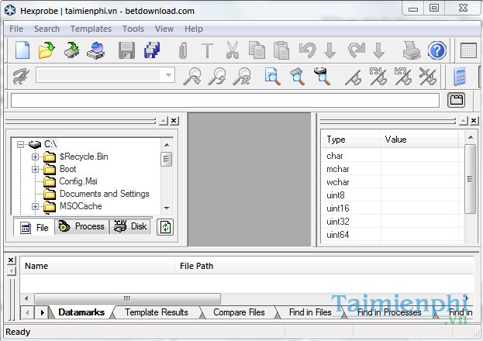Click the Open file folder icon
Image resolution: width=483 pixels, height=341 pixels.
point(47,51)
